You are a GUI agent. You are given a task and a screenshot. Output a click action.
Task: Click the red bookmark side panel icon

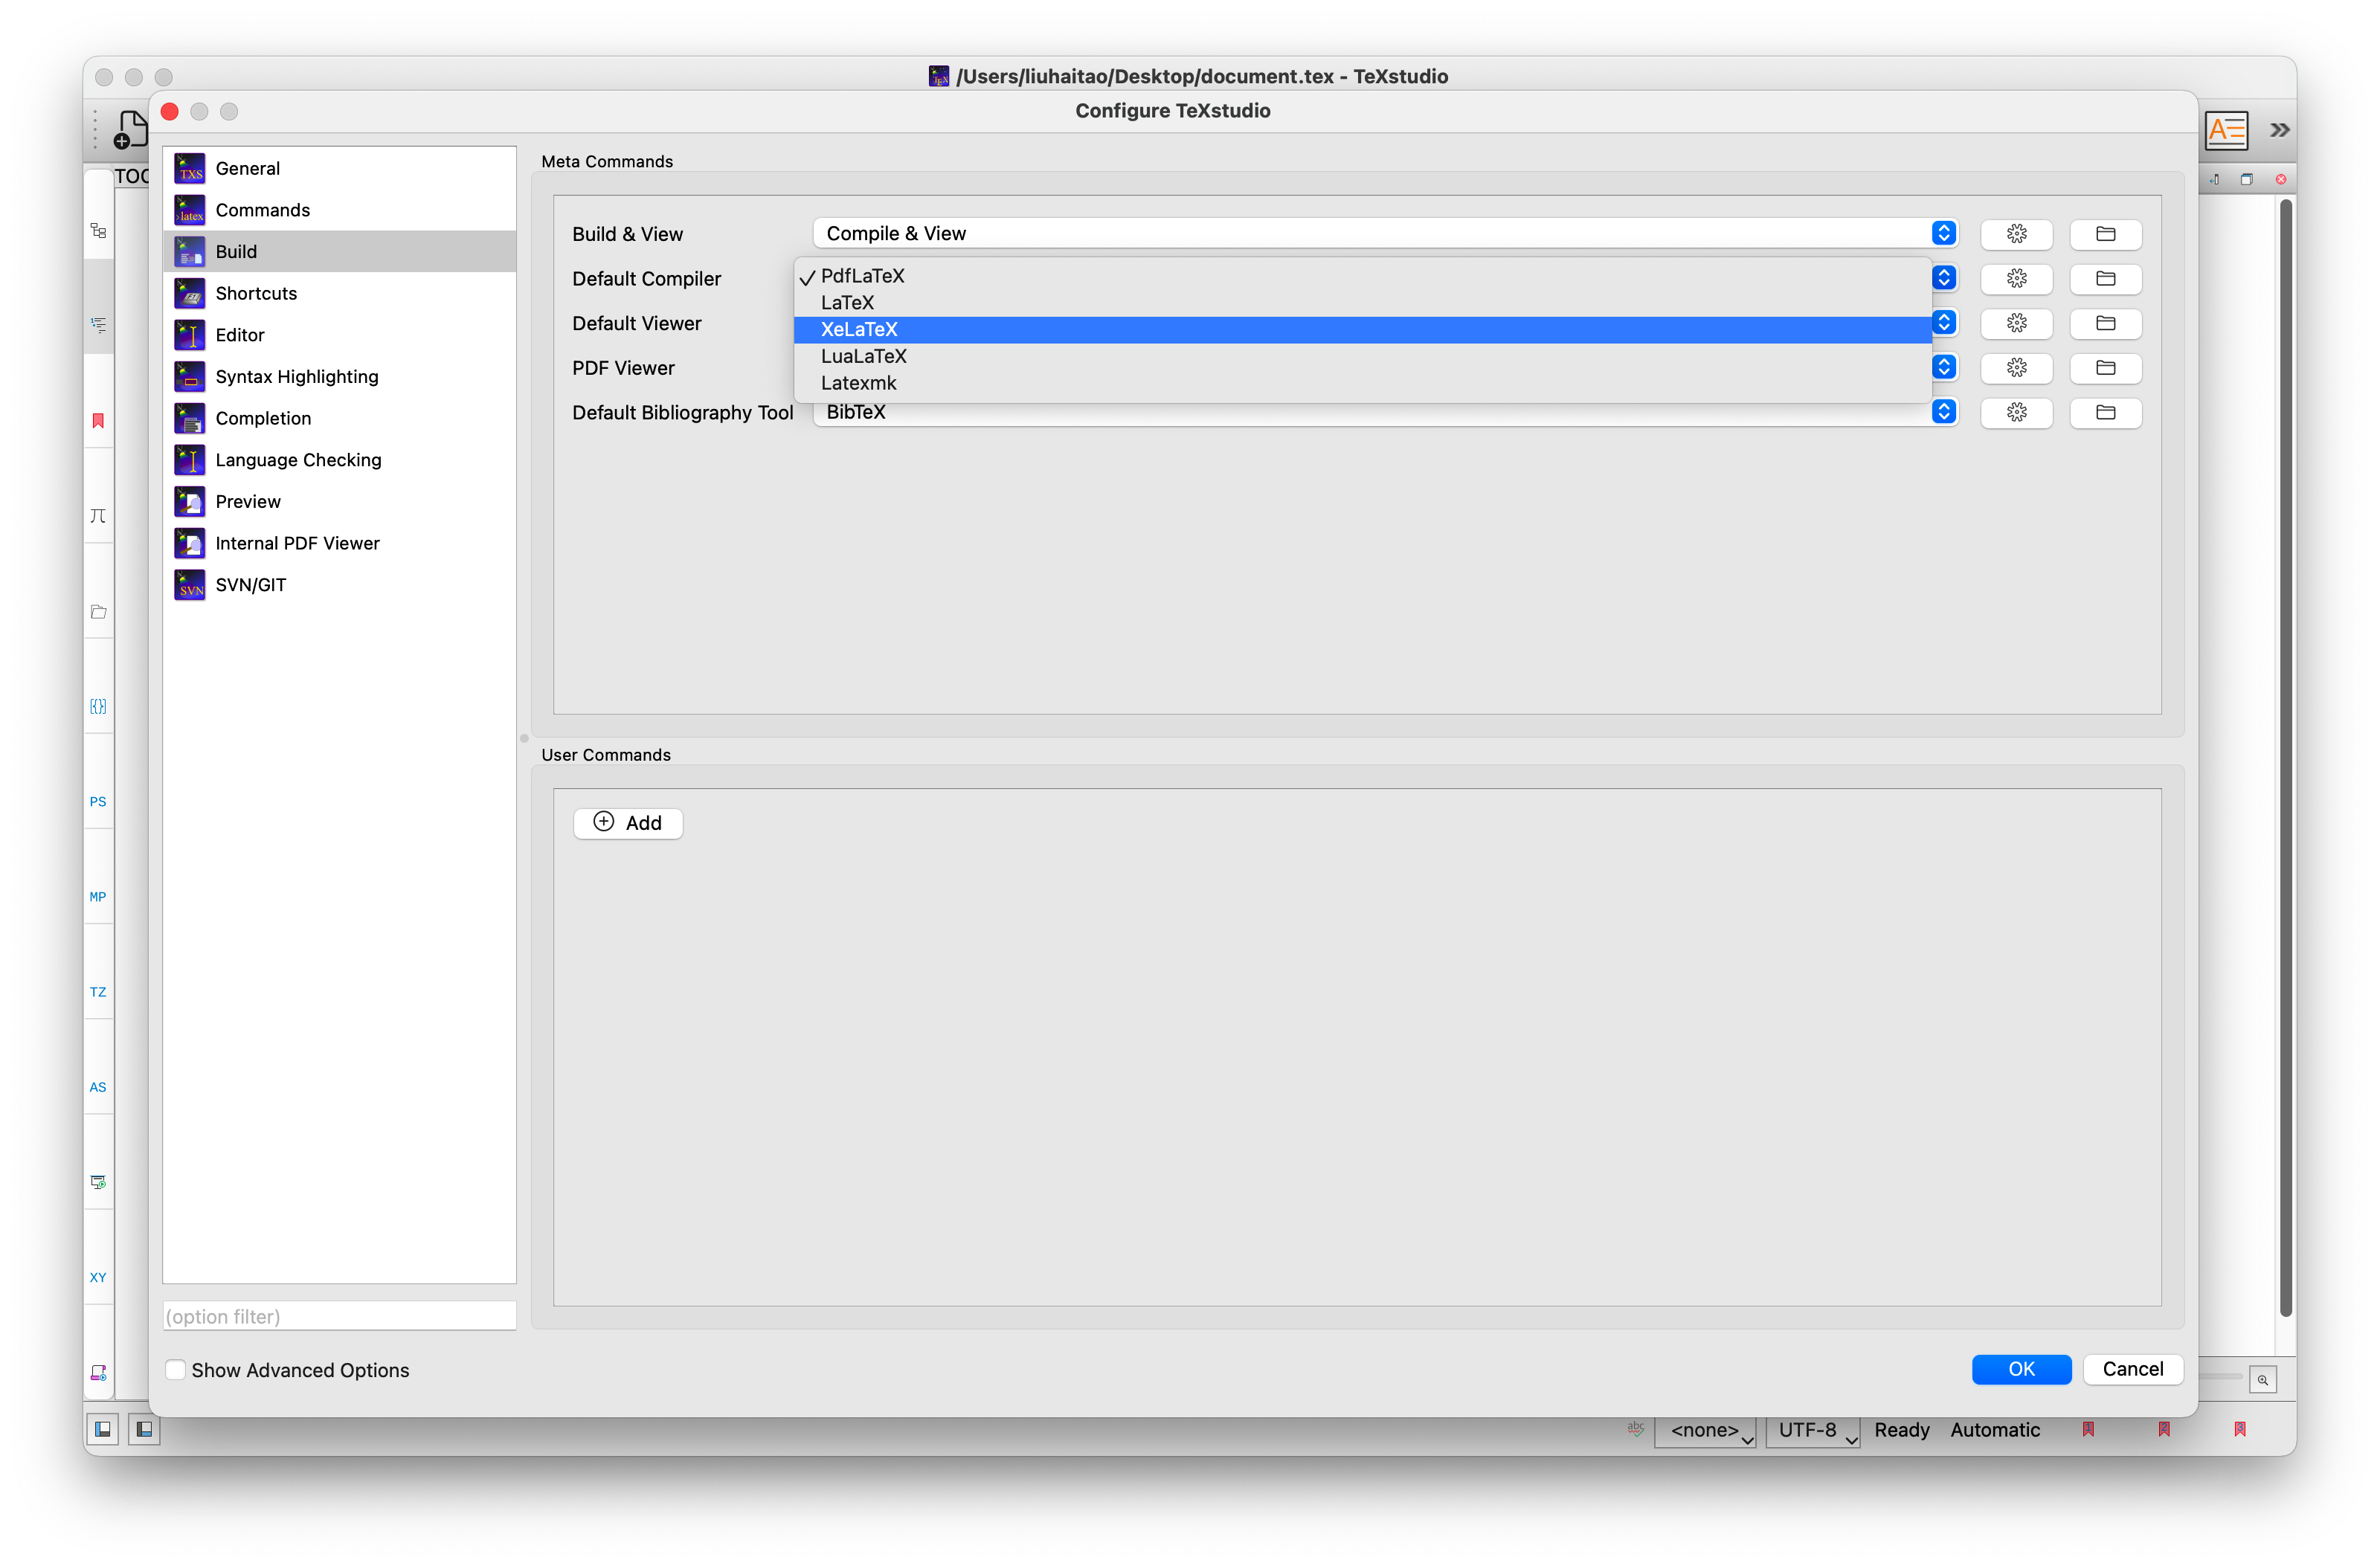tap(98, 421)
